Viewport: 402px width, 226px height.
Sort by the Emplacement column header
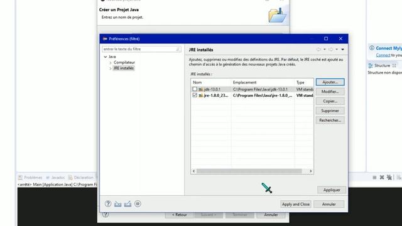263,82
